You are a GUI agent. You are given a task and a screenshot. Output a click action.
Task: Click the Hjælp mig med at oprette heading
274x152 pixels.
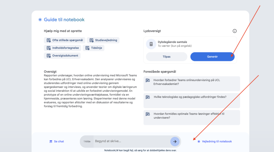pos(63,31)
